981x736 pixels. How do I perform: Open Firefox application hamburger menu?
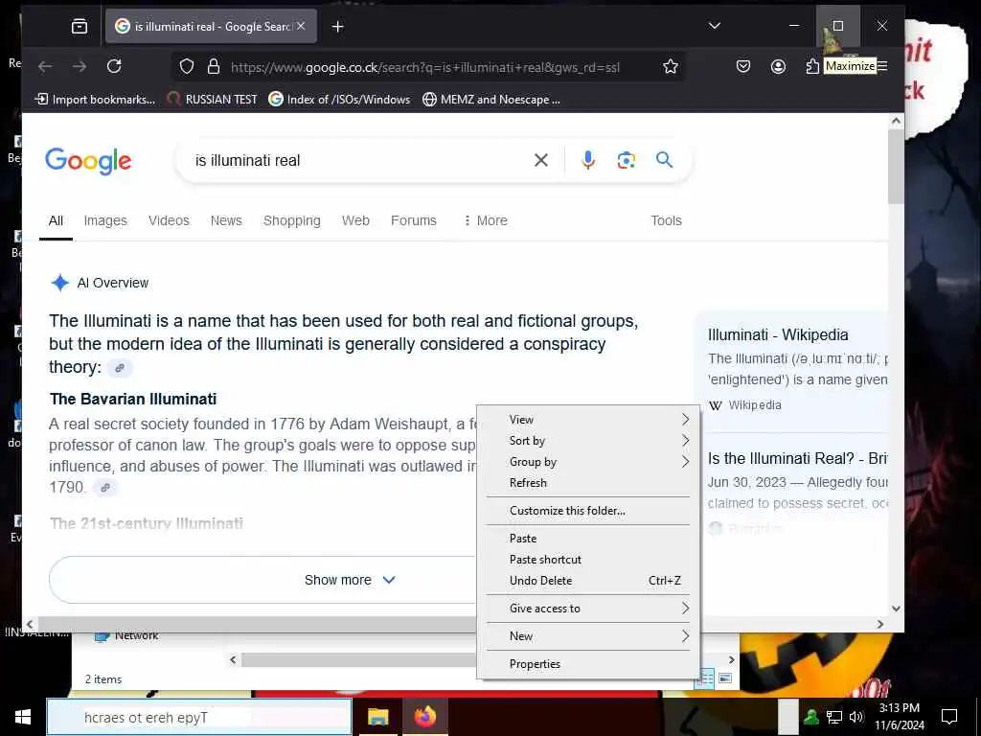(x=882, y=66)
